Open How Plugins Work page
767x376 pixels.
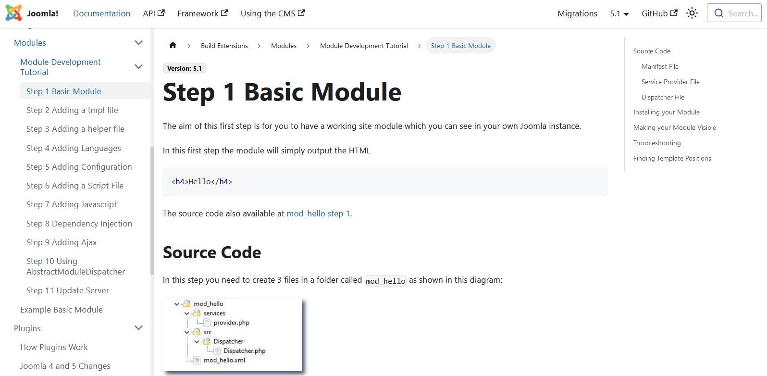click(54, 347)
